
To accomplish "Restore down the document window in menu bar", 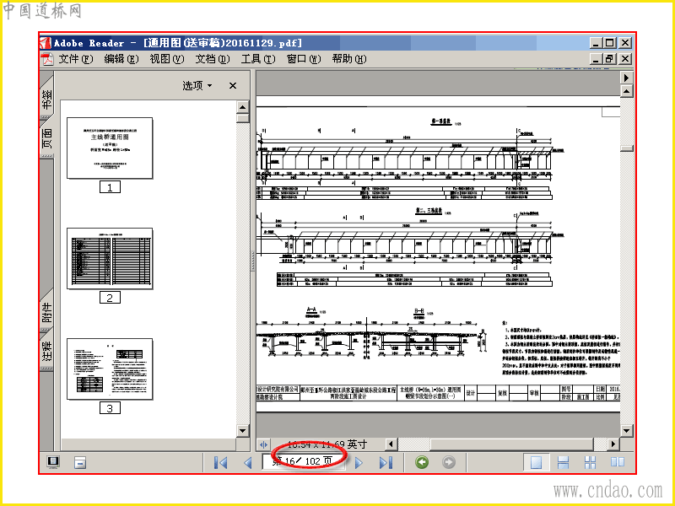I will point(610,59).
